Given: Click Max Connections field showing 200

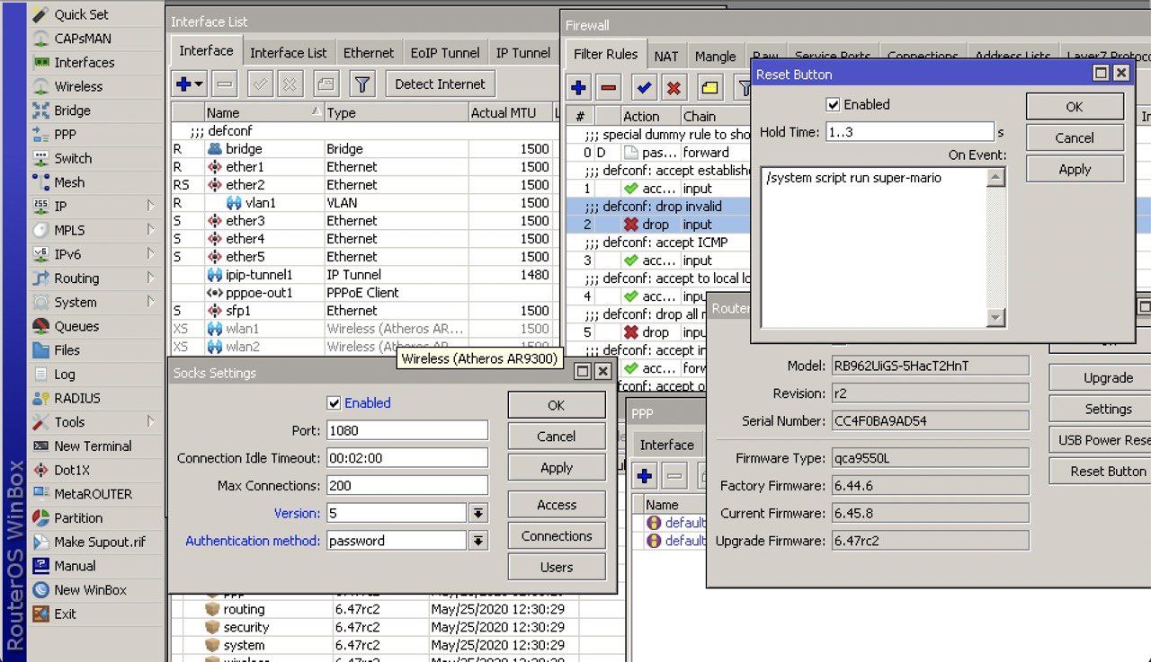Looking at the screenshot, I should (x=407, y=486).
